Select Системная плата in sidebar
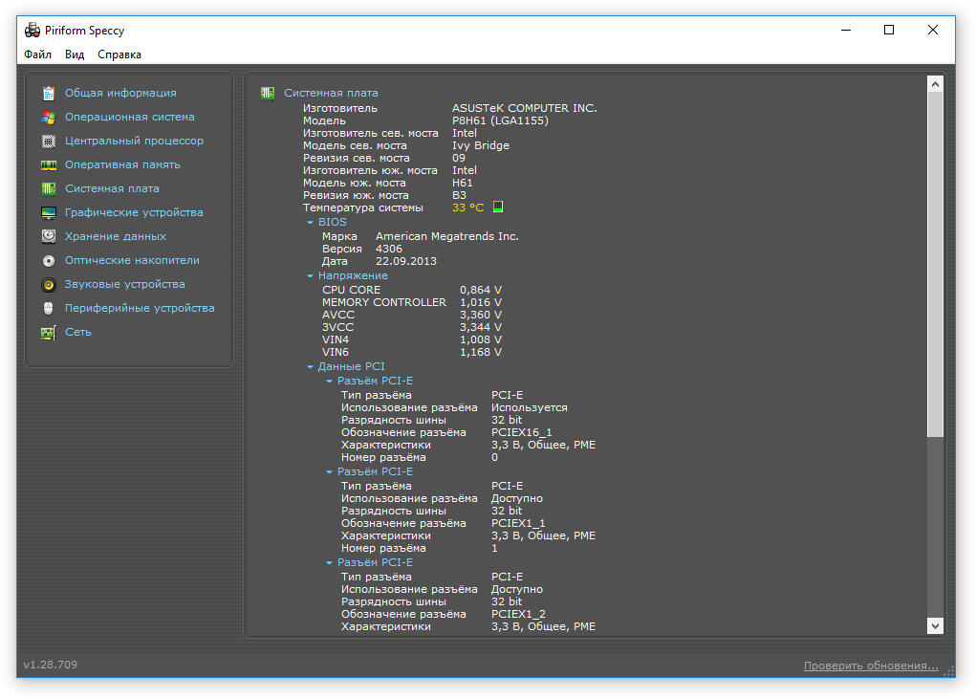The image size is (976, 699). click(x=112, y=188)
